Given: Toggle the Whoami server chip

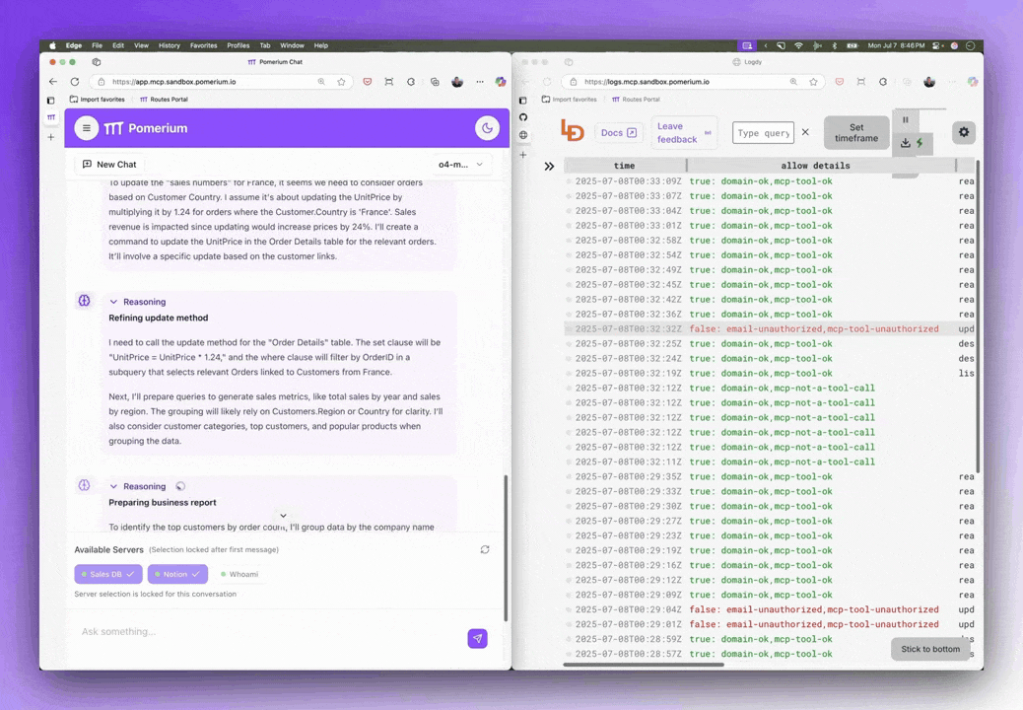Looking at the screenshot, I should tap(239, 574).
